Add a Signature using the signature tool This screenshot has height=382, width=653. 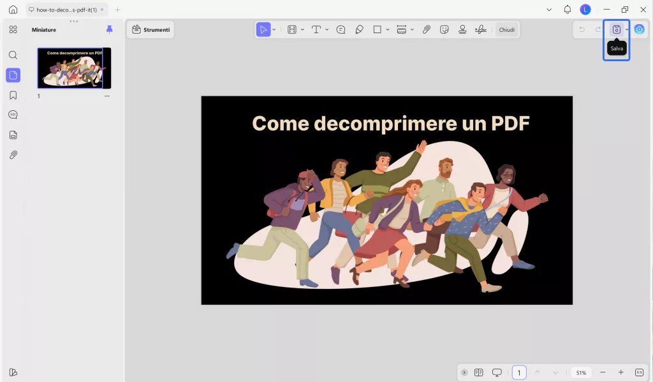480,29
